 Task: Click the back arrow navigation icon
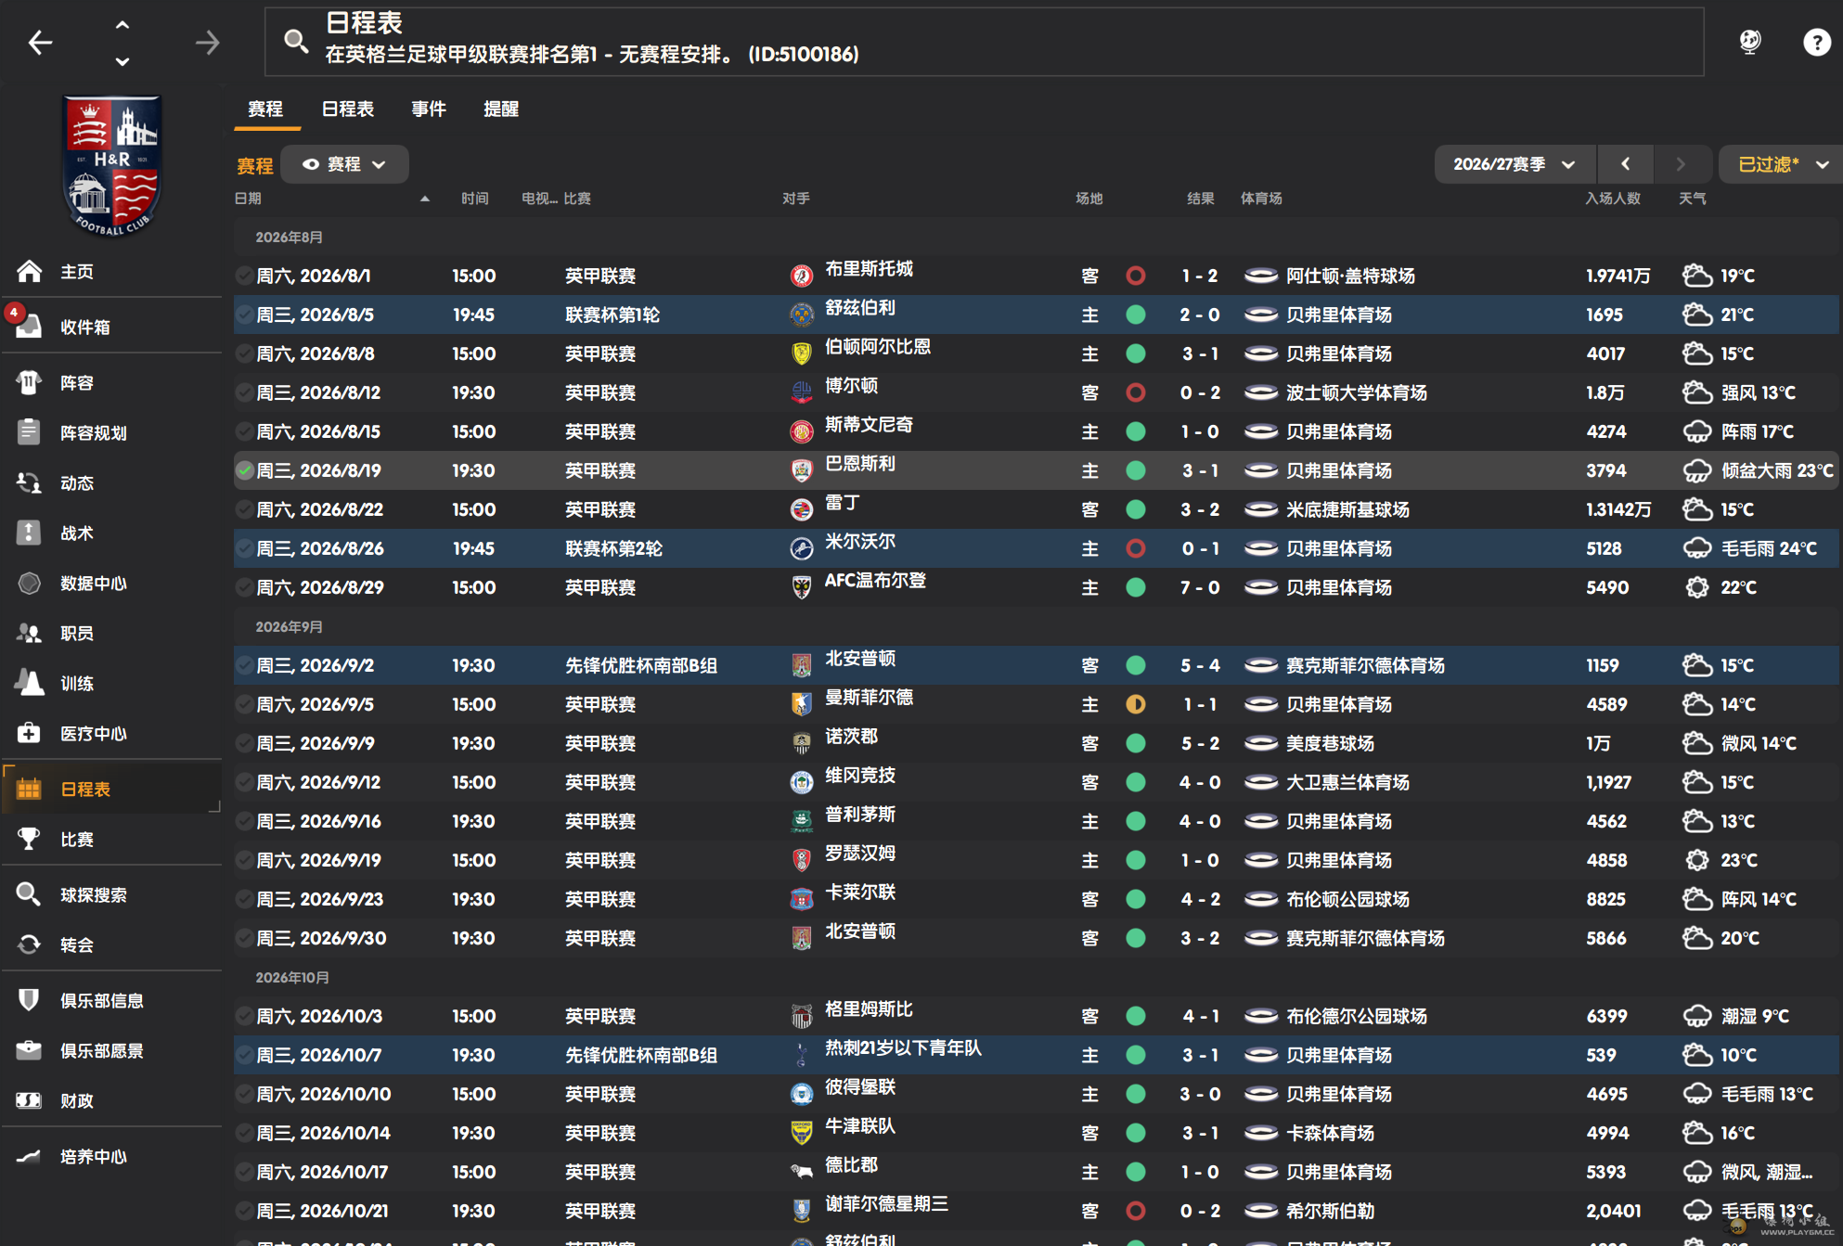coord(40,42)
